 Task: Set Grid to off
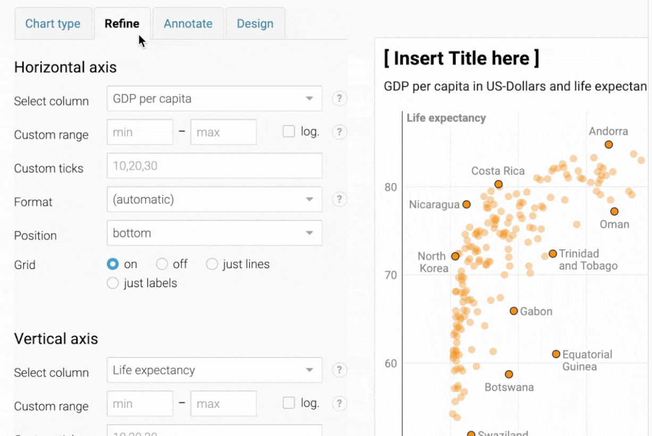coord(162,264)
